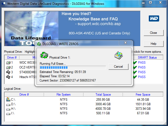Click the Full Erase progress bar
Screen dimensions: 168x126
[73, 67]
